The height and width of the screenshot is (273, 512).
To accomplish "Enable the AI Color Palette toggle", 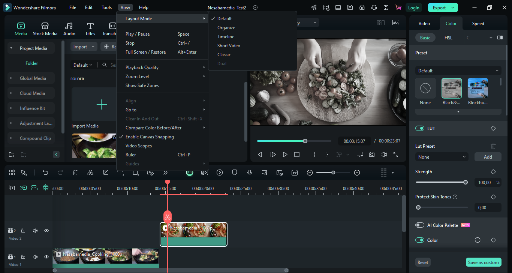I will [x=420, y=225].
